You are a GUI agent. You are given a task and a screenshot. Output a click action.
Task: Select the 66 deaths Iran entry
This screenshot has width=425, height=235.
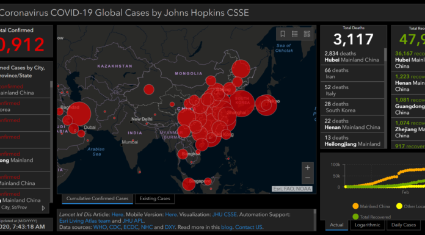[x=352, y=73]
